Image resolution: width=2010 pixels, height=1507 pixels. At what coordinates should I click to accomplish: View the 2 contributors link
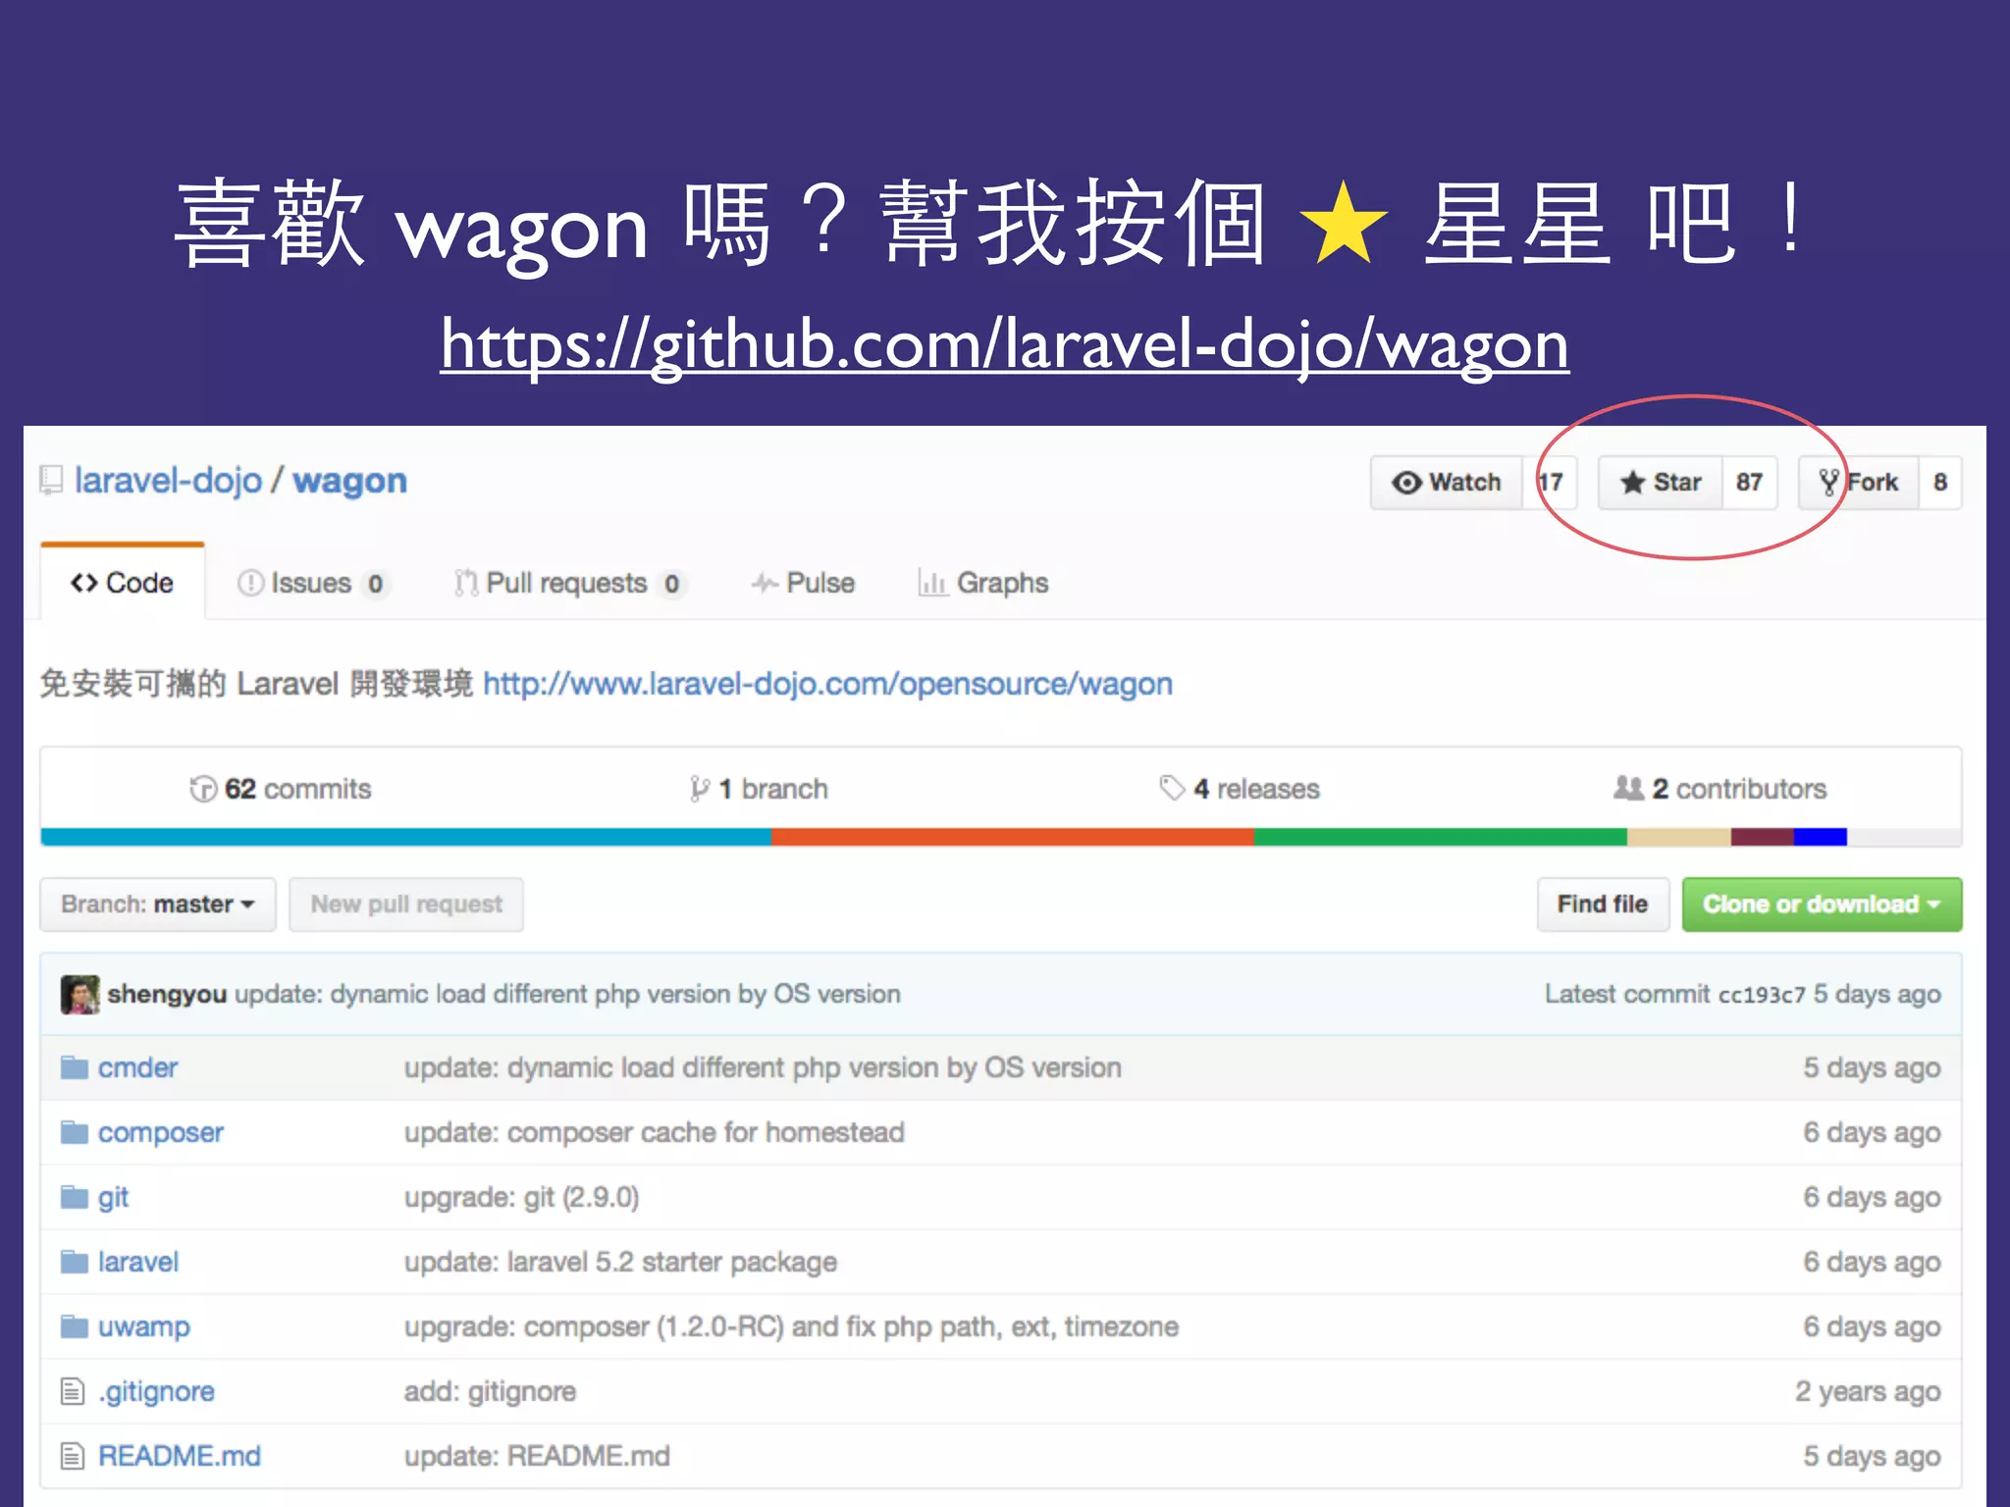[x=1720, y=789]
